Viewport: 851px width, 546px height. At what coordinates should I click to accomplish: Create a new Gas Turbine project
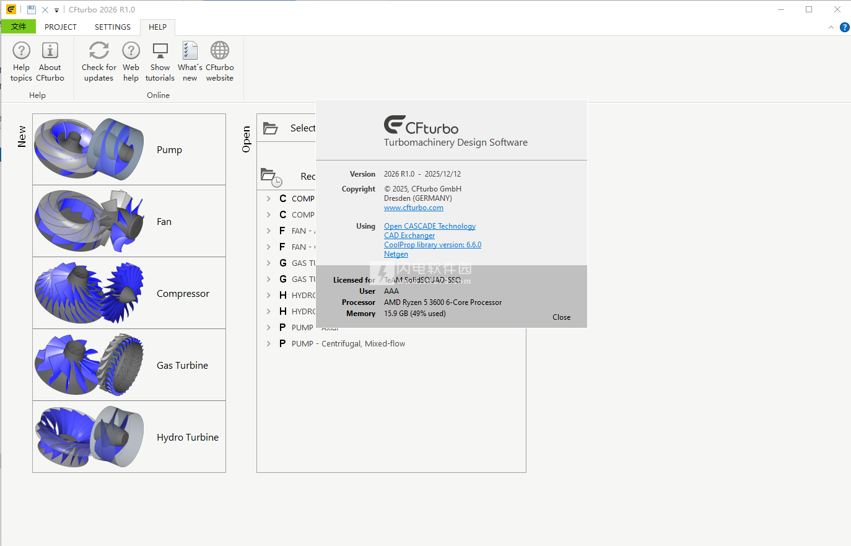point(129,365)
